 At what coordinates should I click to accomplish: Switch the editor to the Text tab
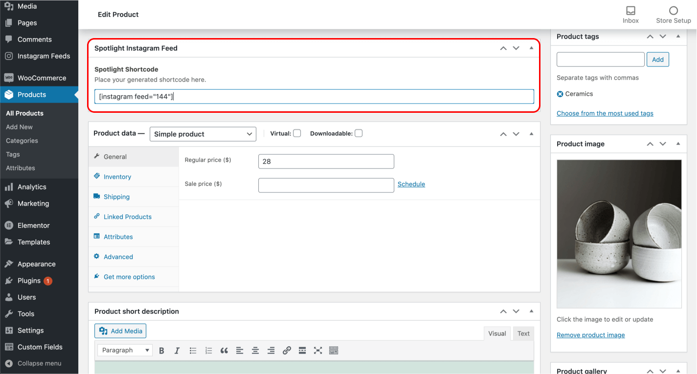point(523,333)
